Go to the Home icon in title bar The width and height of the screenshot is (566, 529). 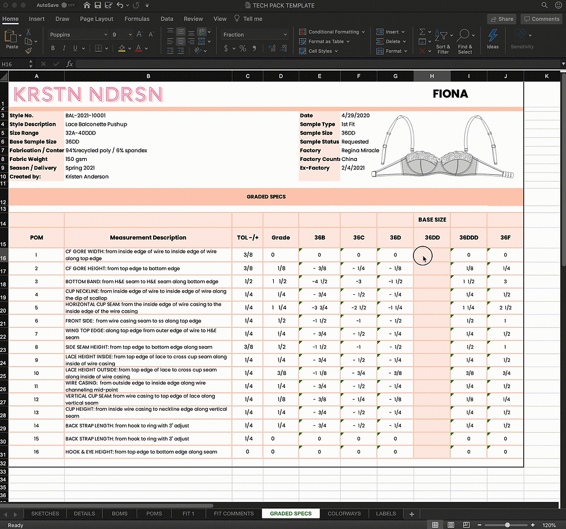[x=87, y=5]
